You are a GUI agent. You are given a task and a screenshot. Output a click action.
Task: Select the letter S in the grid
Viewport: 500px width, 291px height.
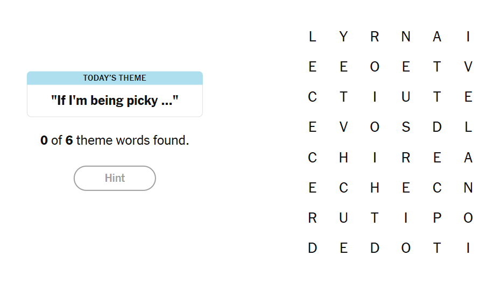coord(406,127)
